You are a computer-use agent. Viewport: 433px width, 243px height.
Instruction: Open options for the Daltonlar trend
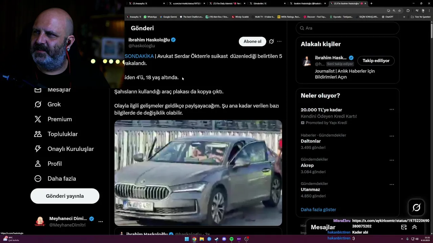pyautogui.click(x=392, y=136)
